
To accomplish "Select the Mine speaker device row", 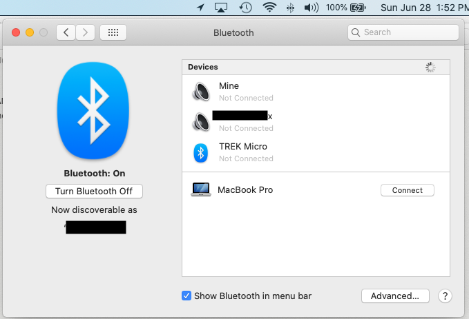I will 316,92.
